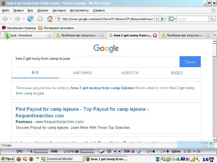Open Последние заголовки feed bookmark
Screen dimensions: 217x163
[56, 28]
